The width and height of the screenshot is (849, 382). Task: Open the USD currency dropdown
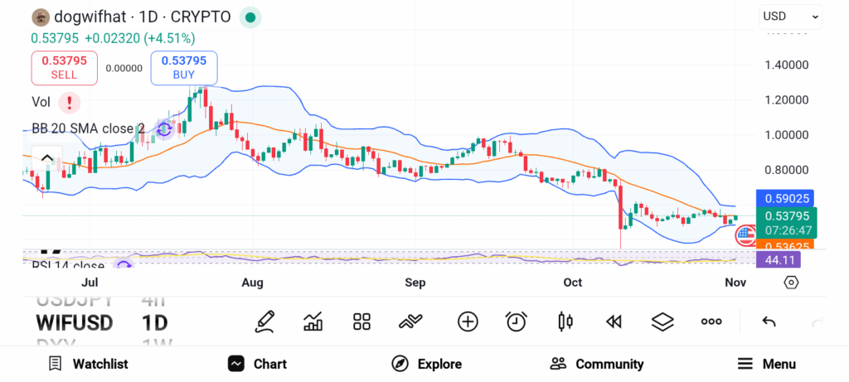[x=790, y=16]
